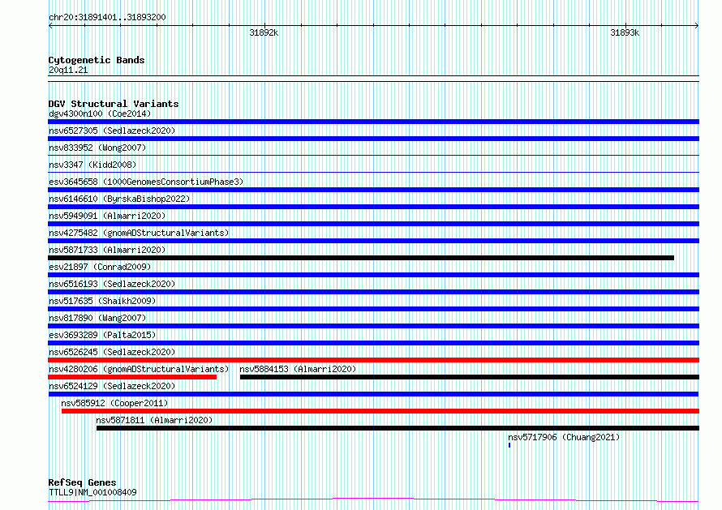
Task: Open nsv5949091 (Almarri2020) variant label
Action: click(107, 216)
